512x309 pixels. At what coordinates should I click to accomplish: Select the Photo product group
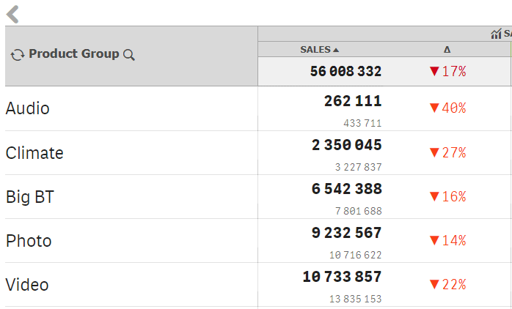click(29, 241)
